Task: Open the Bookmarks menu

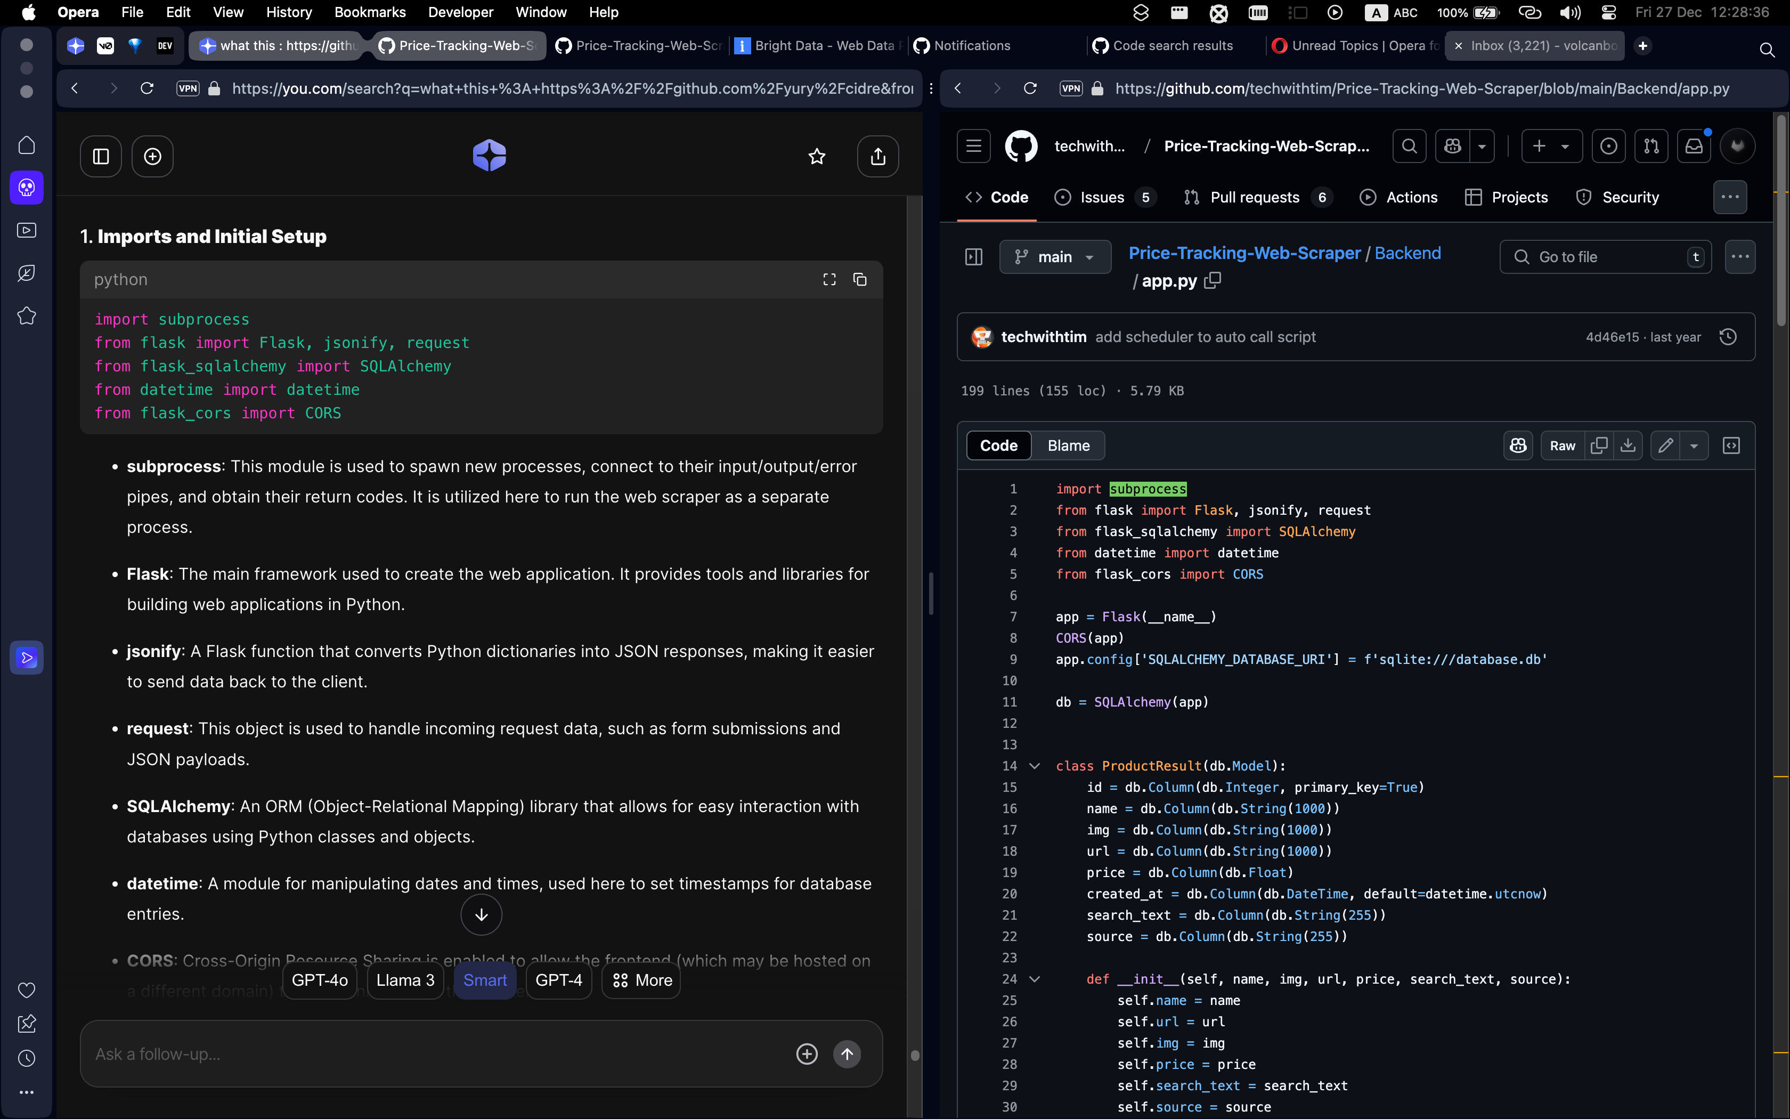Action: (x=370, y=13)
